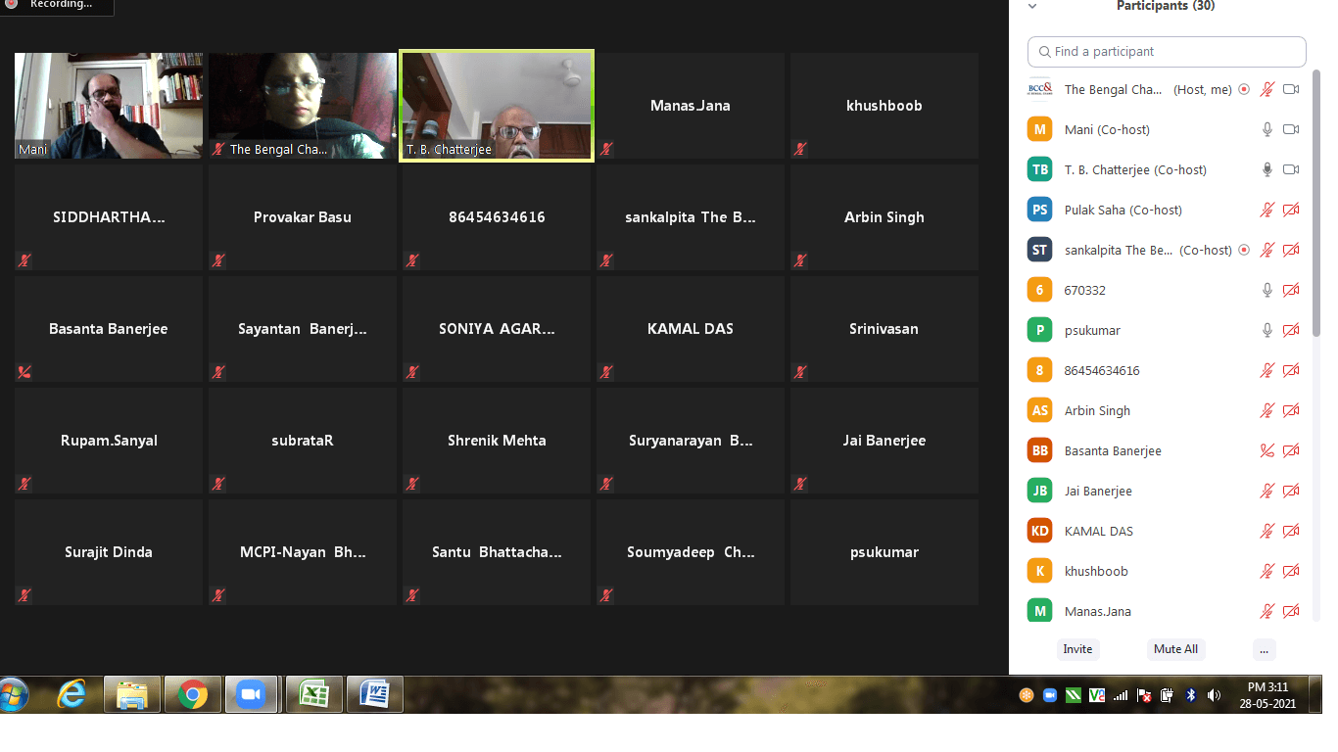Click the crossed-out camera icon for 670332
Screen dimensions: 1338x752
tap(1291, 290)
